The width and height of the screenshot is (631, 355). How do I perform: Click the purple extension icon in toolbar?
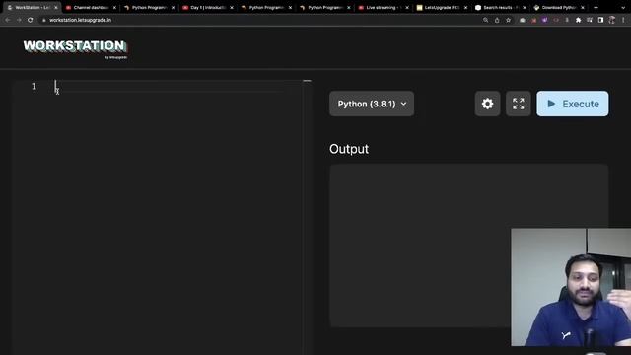click(544, 20)
